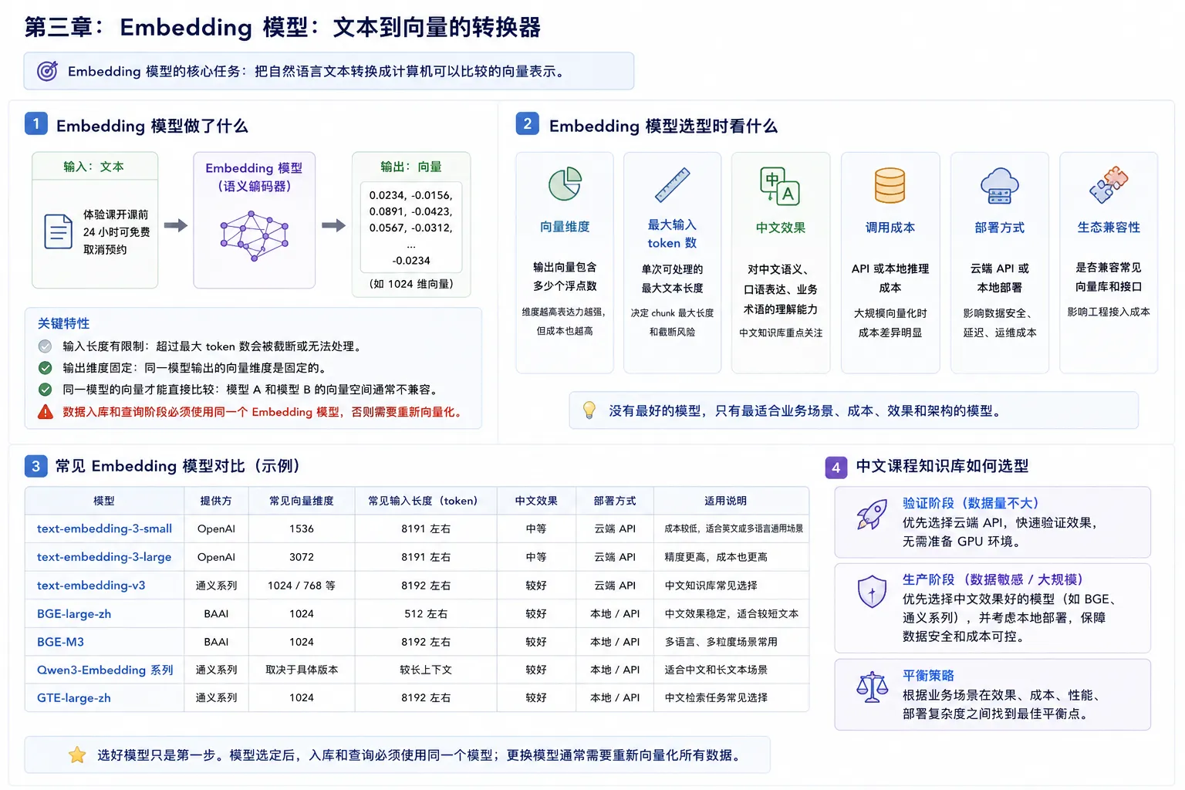Click the 1536 dimension cell

point(302,528)
